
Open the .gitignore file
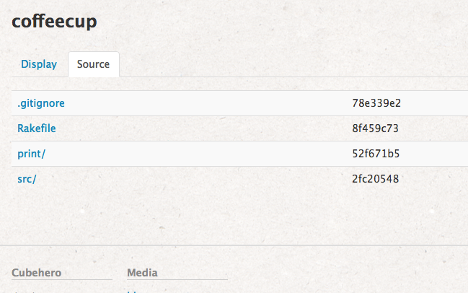tap(41, 103)
